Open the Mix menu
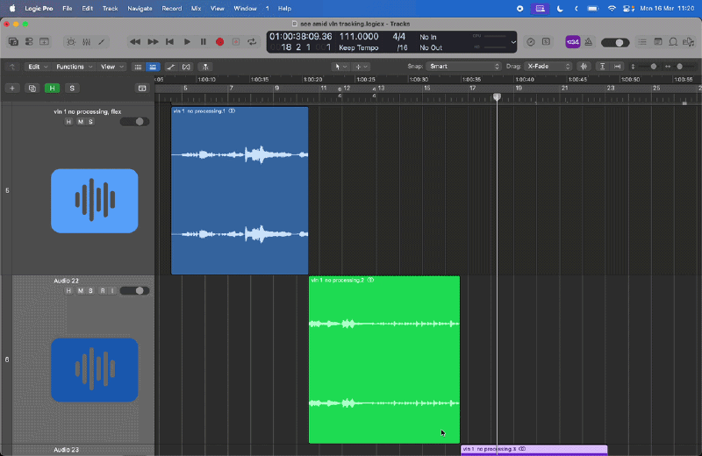Image resolution: width=702 pixels, height=456 pixels. pos(196,9)
